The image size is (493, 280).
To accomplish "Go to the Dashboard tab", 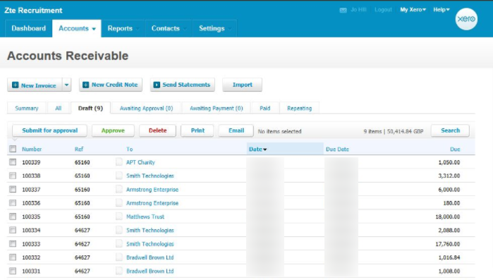I will tap(29, 28).
